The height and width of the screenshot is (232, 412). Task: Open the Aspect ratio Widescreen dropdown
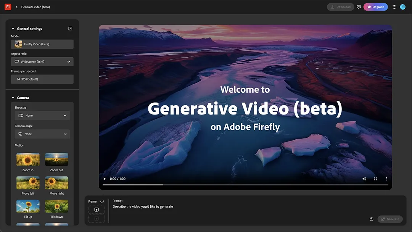click(x=42, y=61)
